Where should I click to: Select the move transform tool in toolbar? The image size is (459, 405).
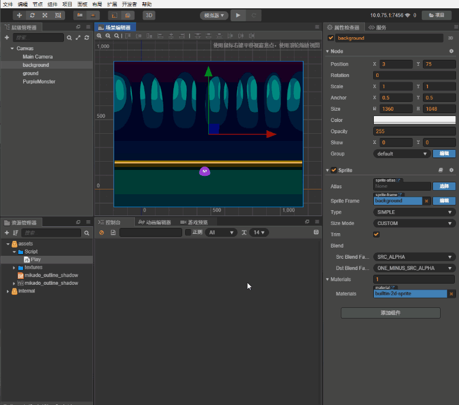click(x=20, y=15)
